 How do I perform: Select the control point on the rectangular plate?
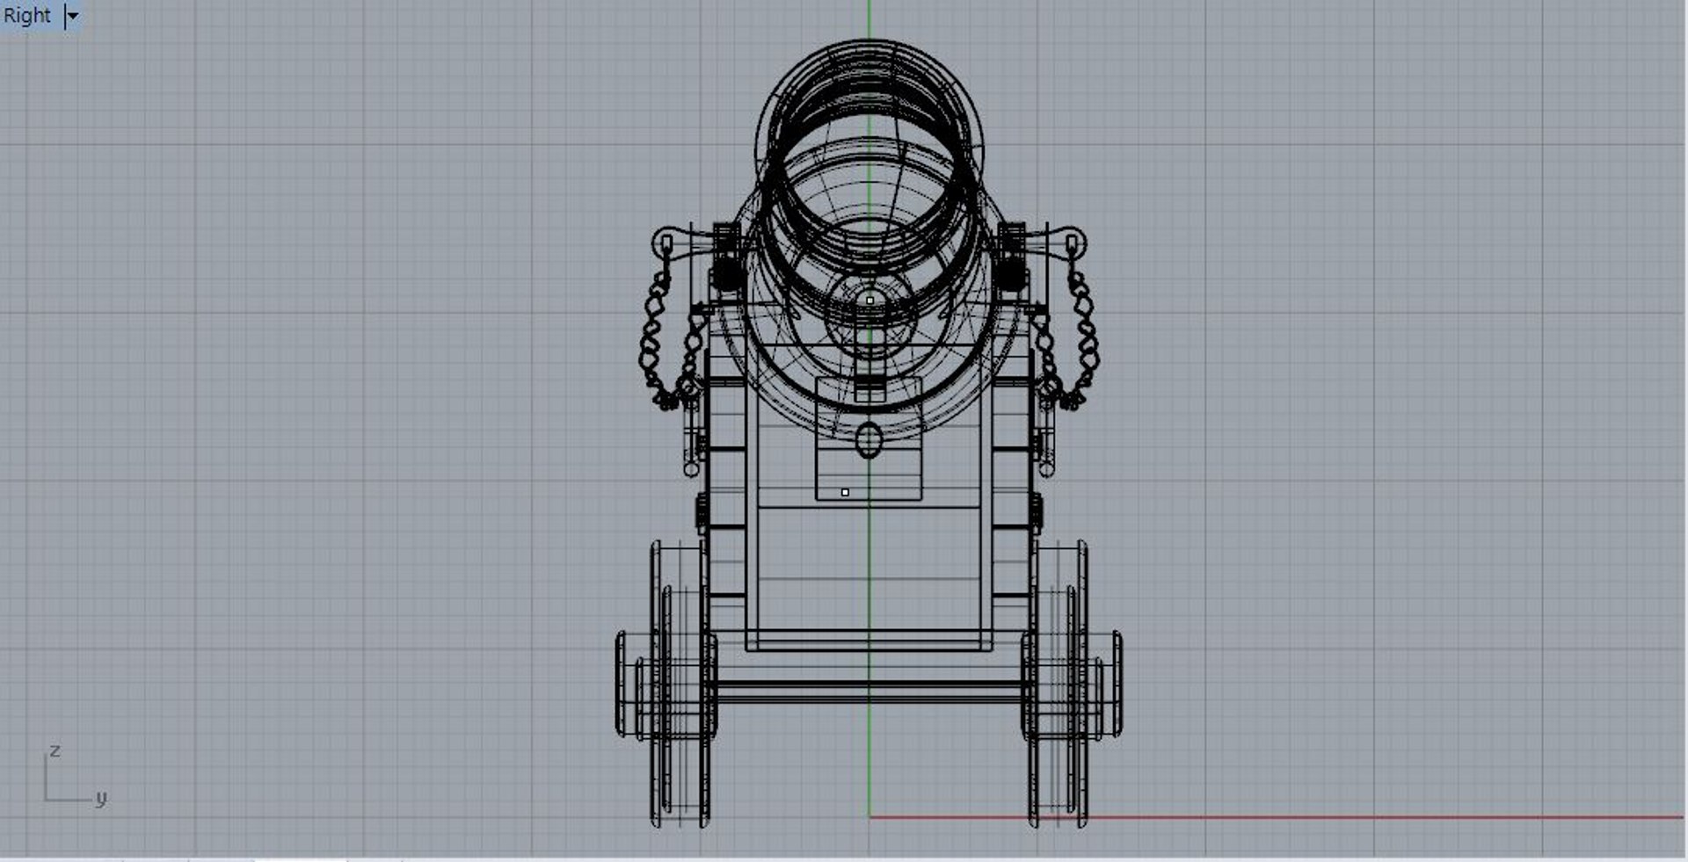[845, 493]
